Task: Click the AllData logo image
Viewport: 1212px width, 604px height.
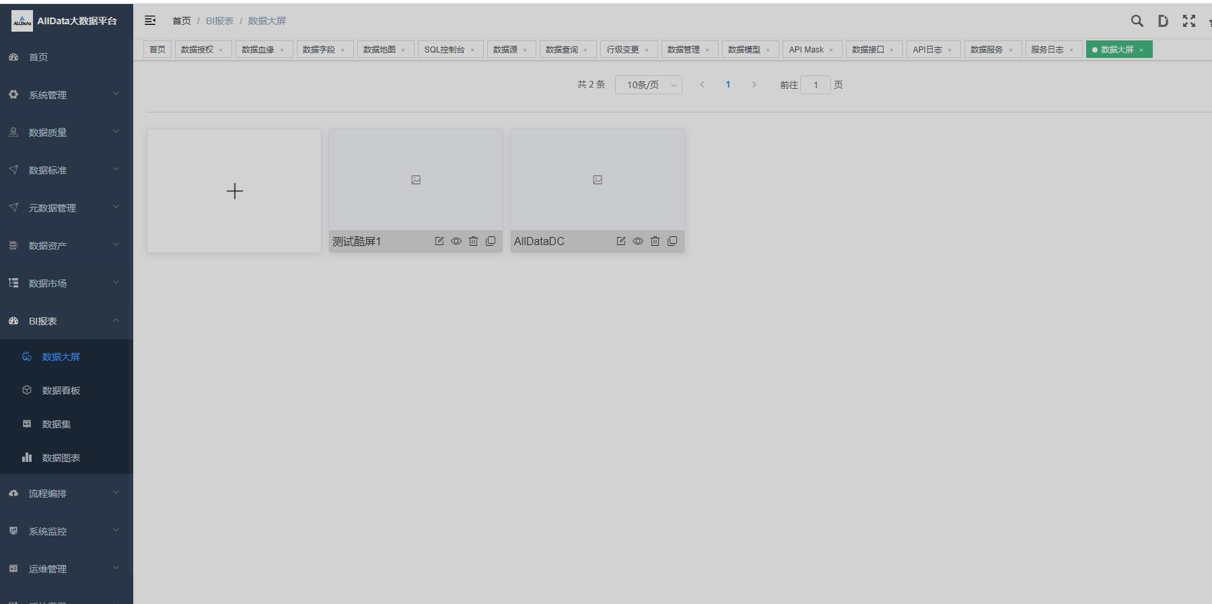Action: click(22, 21)
